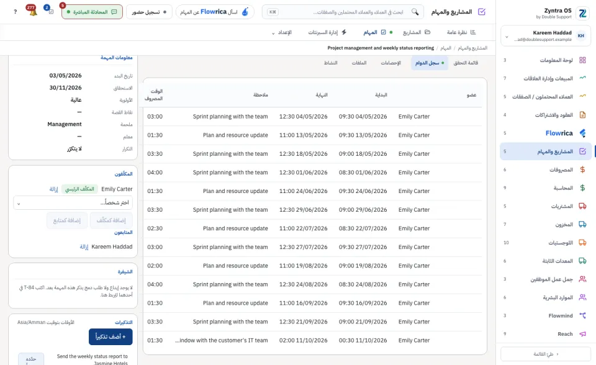This screenshot has width=596, height=365.
Task: Open the tasks checklist icon with badge 2
Action: click(50, 11)
